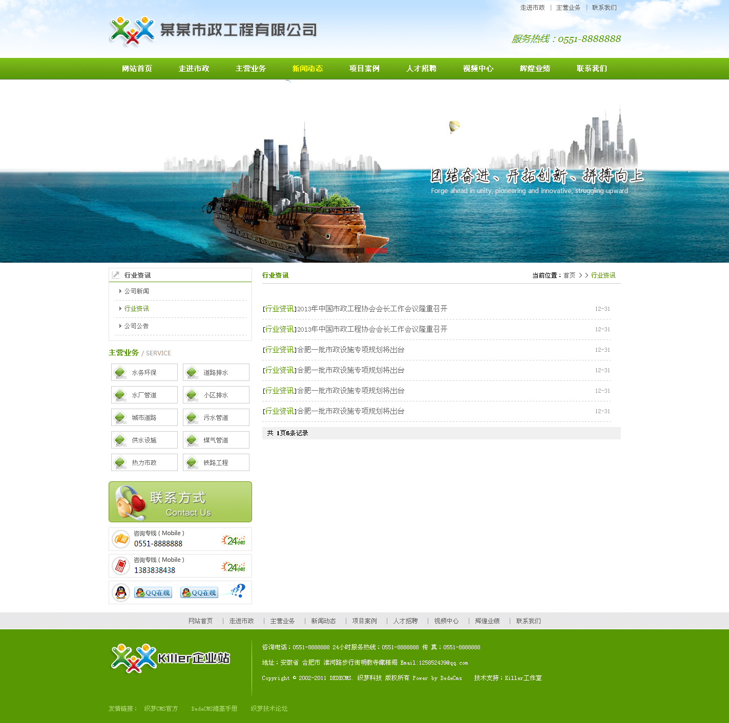Click the first QQ在线 chat button
The width and height of the screenshot is (729, 723).
tap(153, 592)
